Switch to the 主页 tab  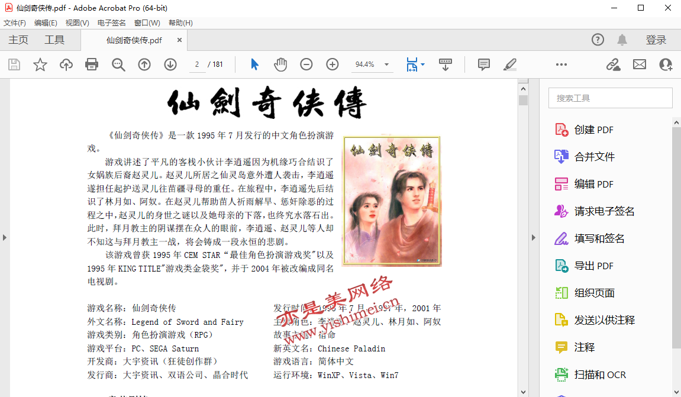(x=18, y=40)
